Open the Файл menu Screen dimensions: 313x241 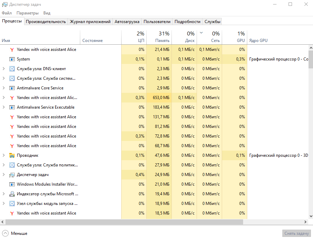click(7, 13)
